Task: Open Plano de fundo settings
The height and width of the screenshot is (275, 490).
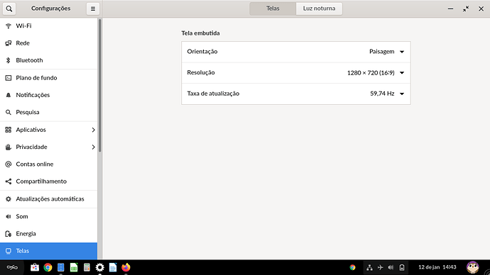Action: (49, 78)
